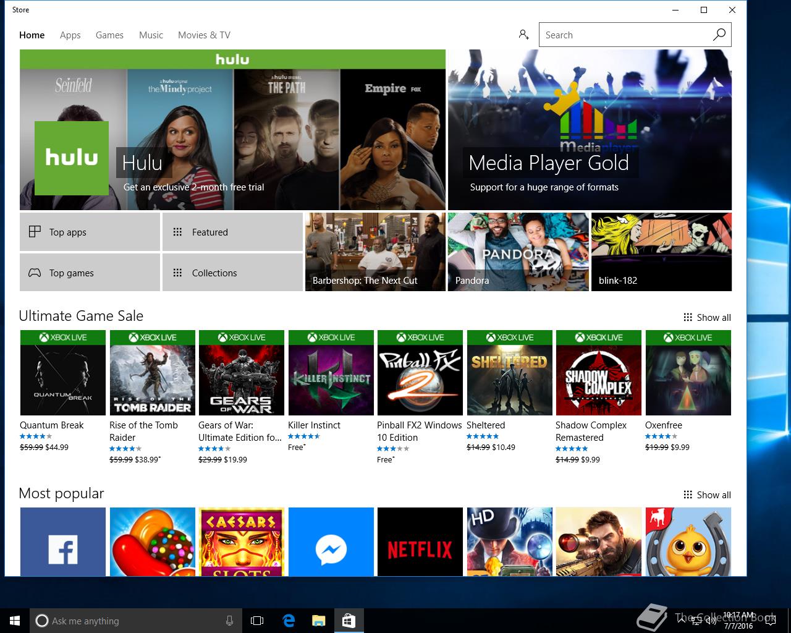Click the Killer Instinct title text
This screenshot has width=791, height=633.
[314, 425]
